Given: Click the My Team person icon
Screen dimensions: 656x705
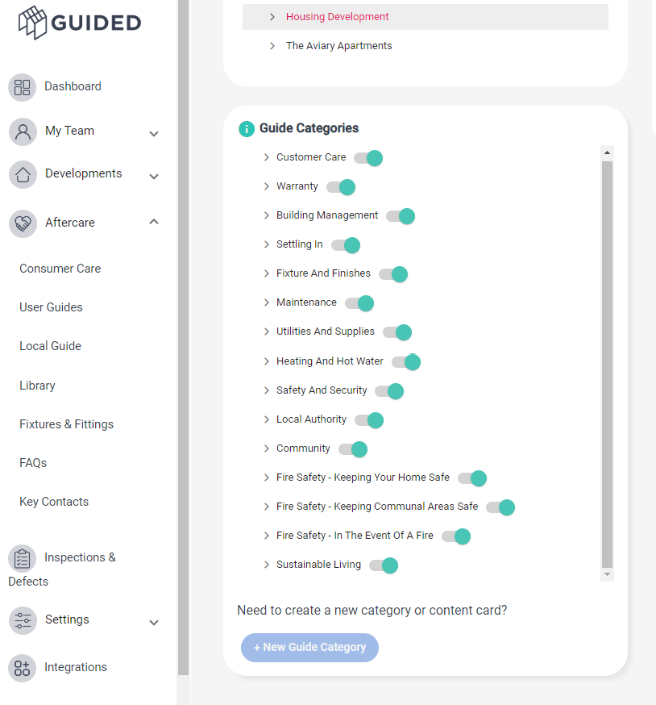Looking at the screenshot, I should click(23, 131).
